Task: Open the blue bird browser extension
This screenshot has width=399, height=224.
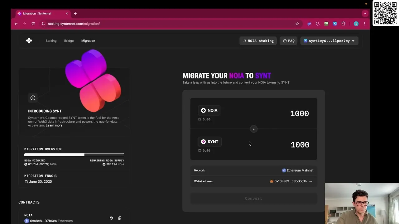Action: pyautogui.click(x=309, y=24)
